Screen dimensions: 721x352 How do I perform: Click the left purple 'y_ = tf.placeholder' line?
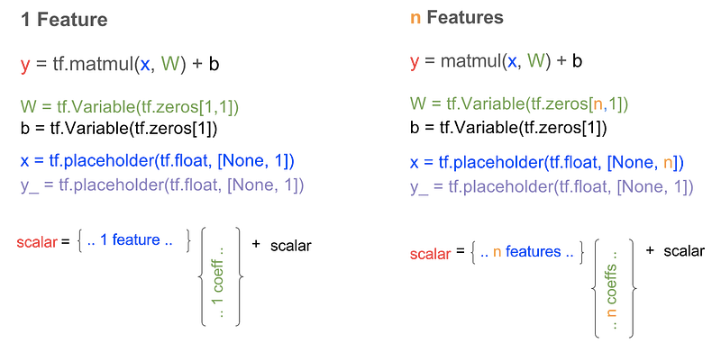pos(162,185)
